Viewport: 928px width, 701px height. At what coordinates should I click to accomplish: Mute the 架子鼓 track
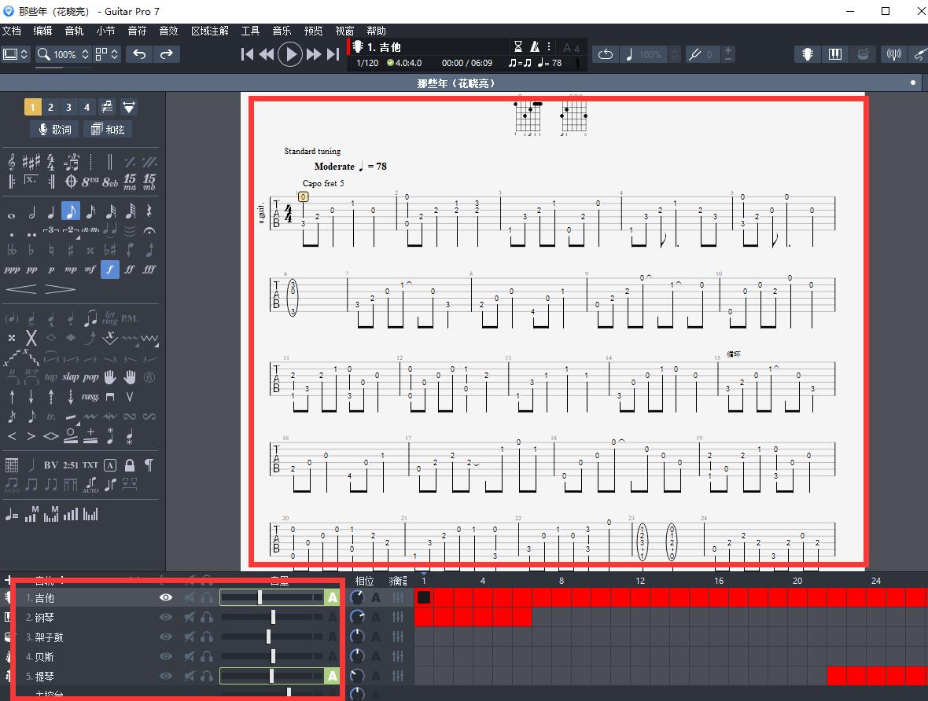tap(190, 637)
